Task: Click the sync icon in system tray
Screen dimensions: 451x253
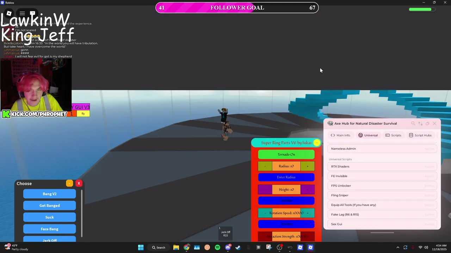Action: pos(406,247)
